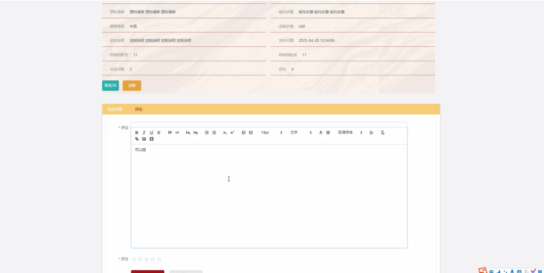Apply Heading 2 style in editor
This screenshot has height=273, width=544.
(196, 133)
